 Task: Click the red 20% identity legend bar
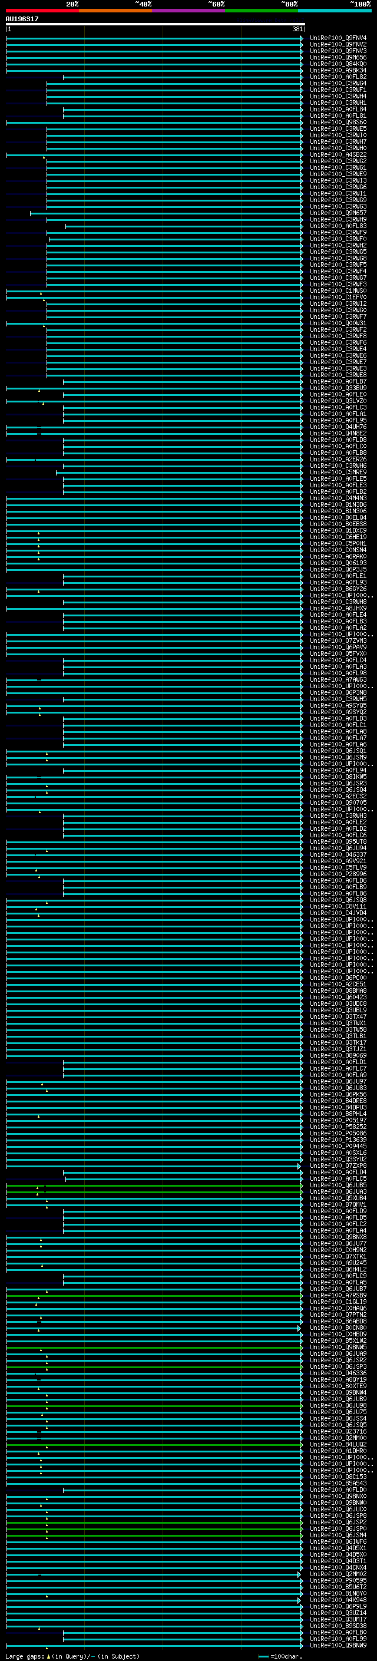(42, 11)
